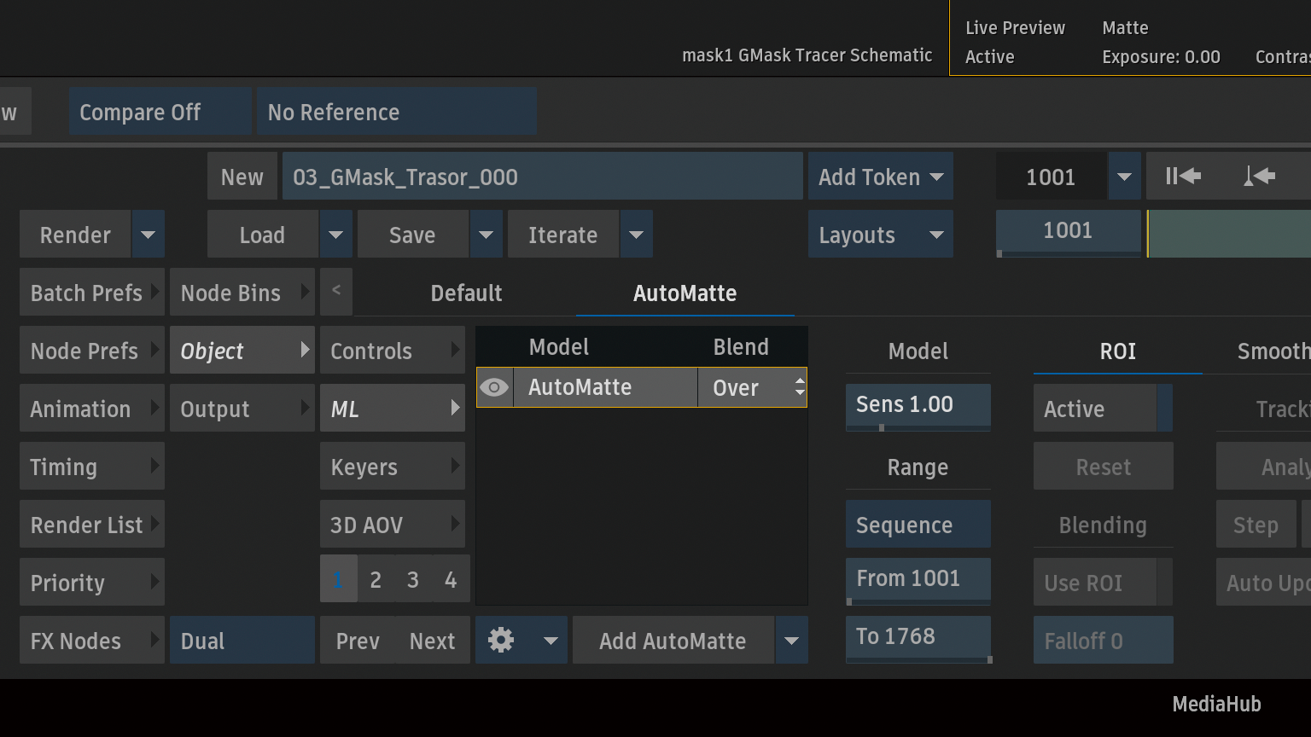
Task: Change the Over blend mode stepper
Action: [799, 387]
